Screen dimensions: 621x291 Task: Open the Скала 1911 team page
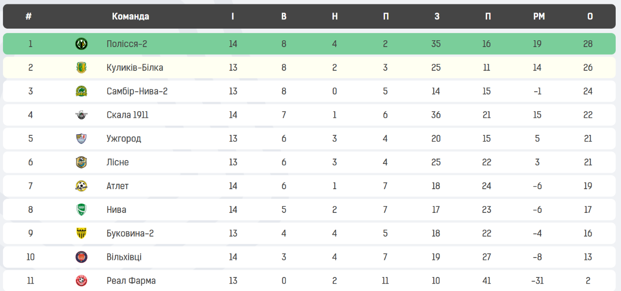point(127,115)
